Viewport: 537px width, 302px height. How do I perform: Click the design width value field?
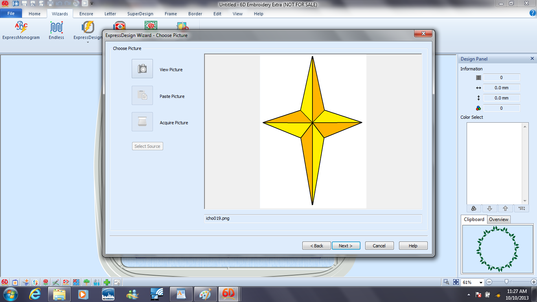(x=502, y=88)
